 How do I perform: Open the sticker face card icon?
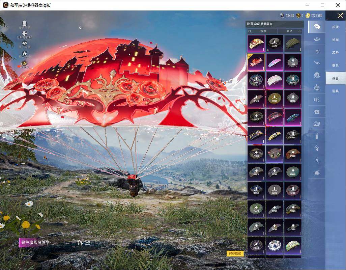pos(317,112)
